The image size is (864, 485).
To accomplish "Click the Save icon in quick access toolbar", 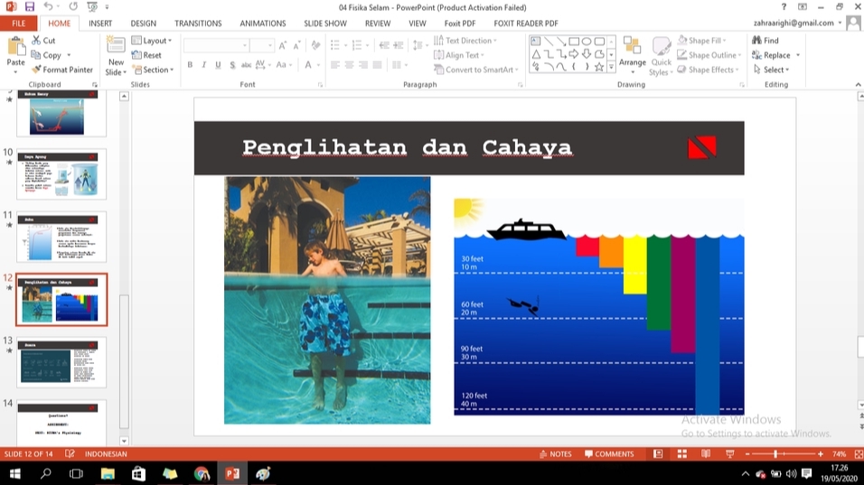I will [x=29, y=7].
